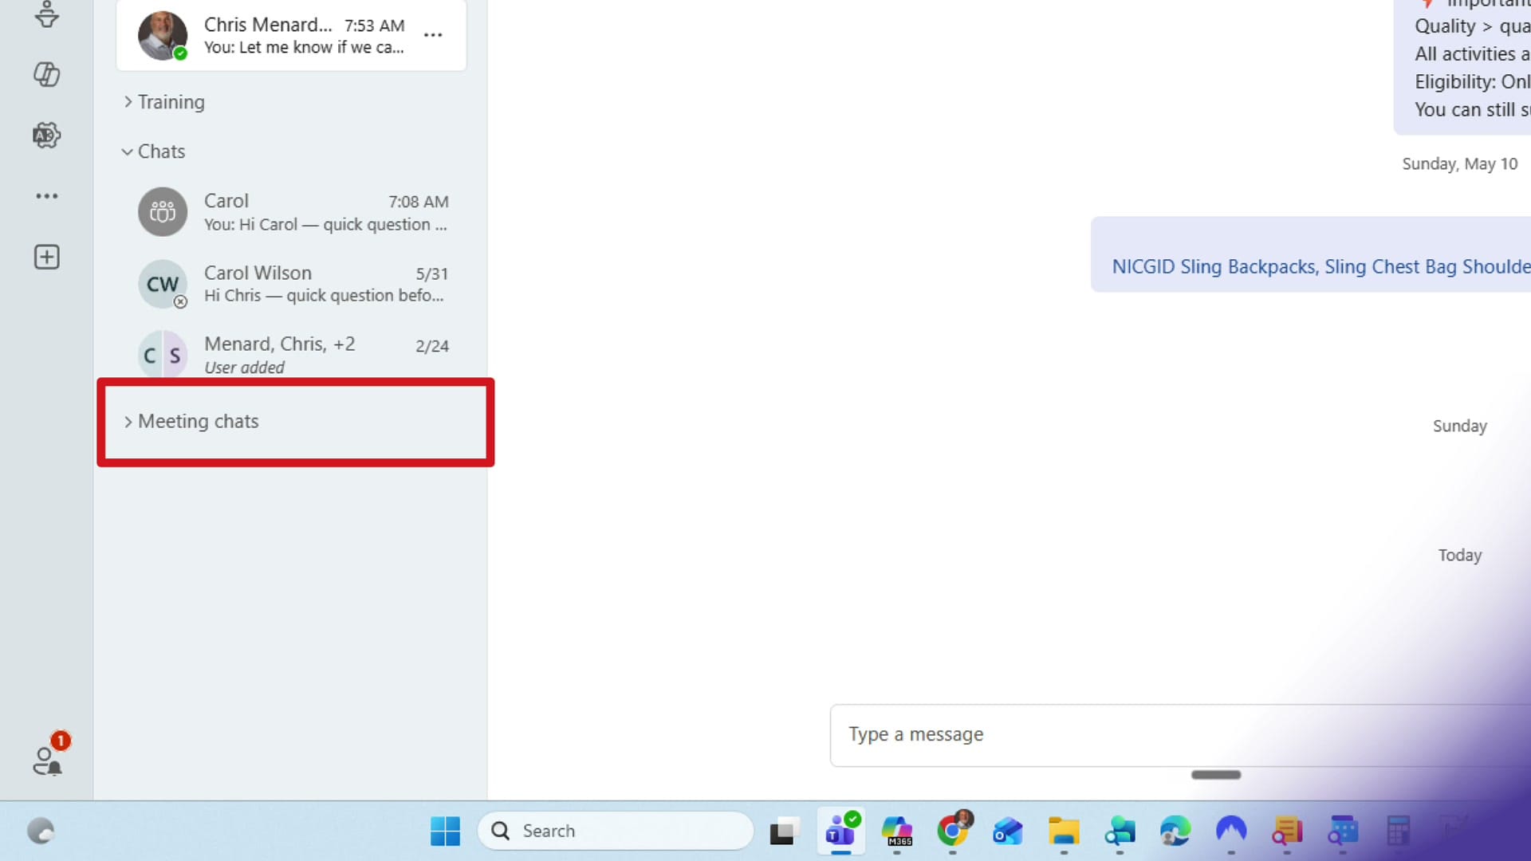Screen dimensions: 1531x861
Task: Open the pinned Chris Menard chat
Action: (292, 35)
